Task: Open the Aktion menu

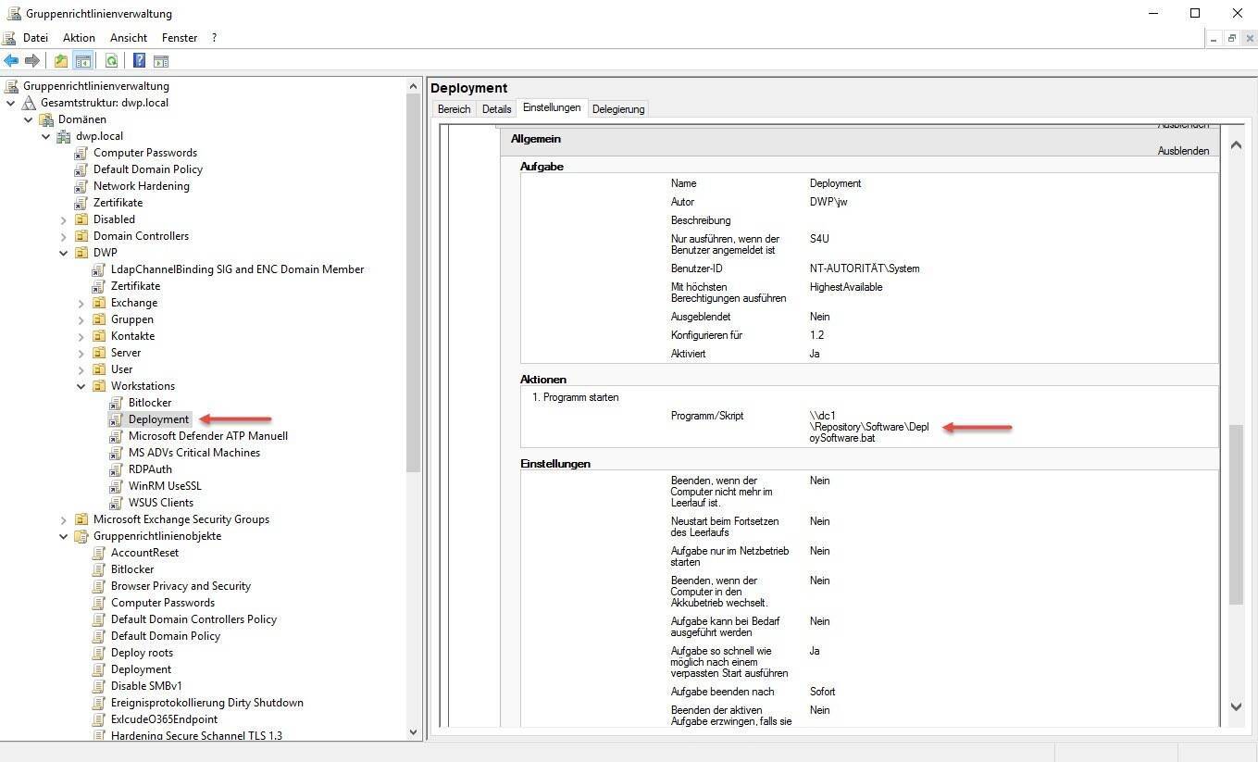Action: pyautogui.click(x=79, y=38)
